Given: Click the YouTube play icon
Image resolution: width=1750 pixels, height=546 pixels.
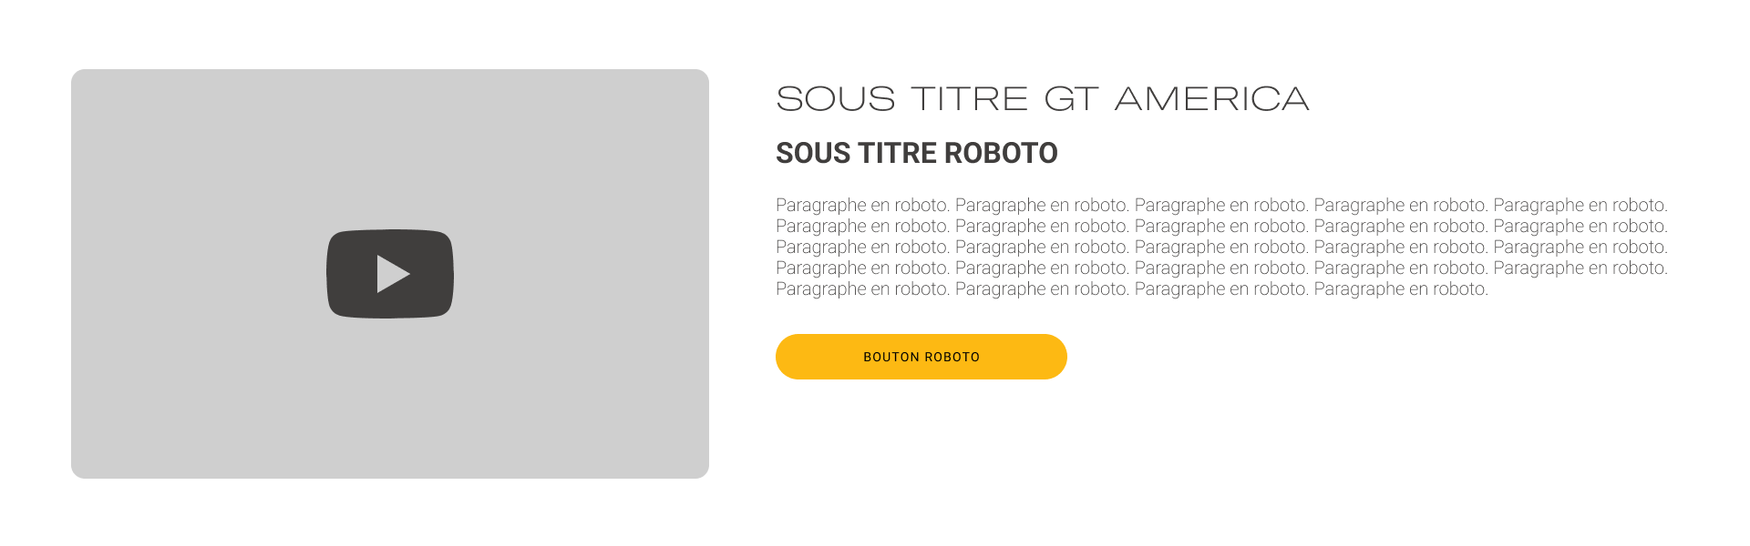Looking at the screenshot, I should click(x=390, y=274).
